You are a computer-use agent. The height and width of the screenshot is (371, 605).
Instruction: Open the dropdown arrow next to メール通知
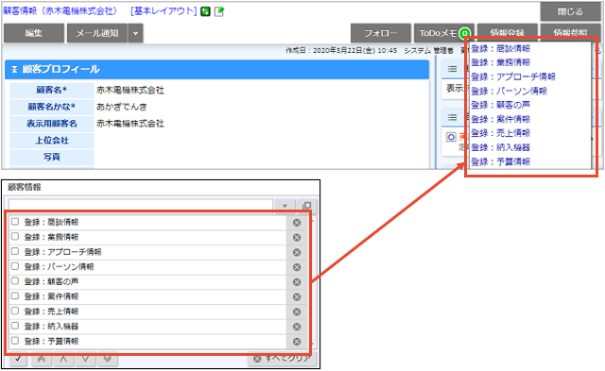(x=135, y=33)
